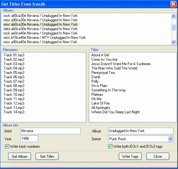Image resolution: width=178 pixels, height=169 pixels.
Task: Close the Get Titles From freedb dialog
Action: tap(174, 4)
